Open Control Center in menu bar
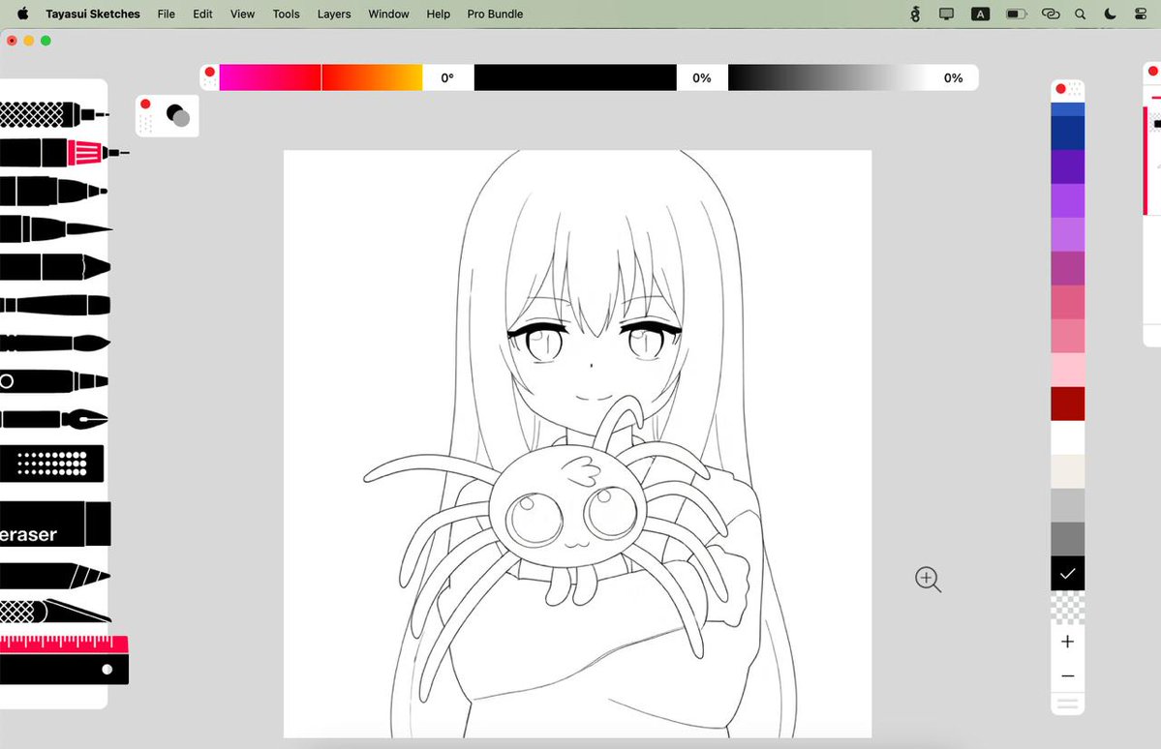Image resolution: width=1161 pixels, height=749 pixels. coord(1141,15)
